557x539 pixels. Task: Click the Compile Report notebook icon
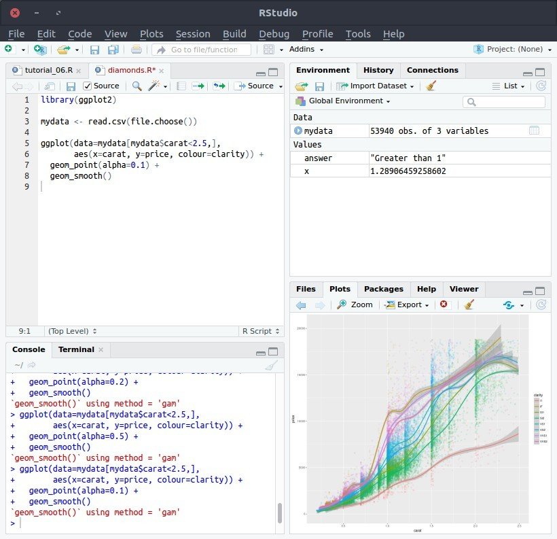pyautogui.click(x=181, y=86)
